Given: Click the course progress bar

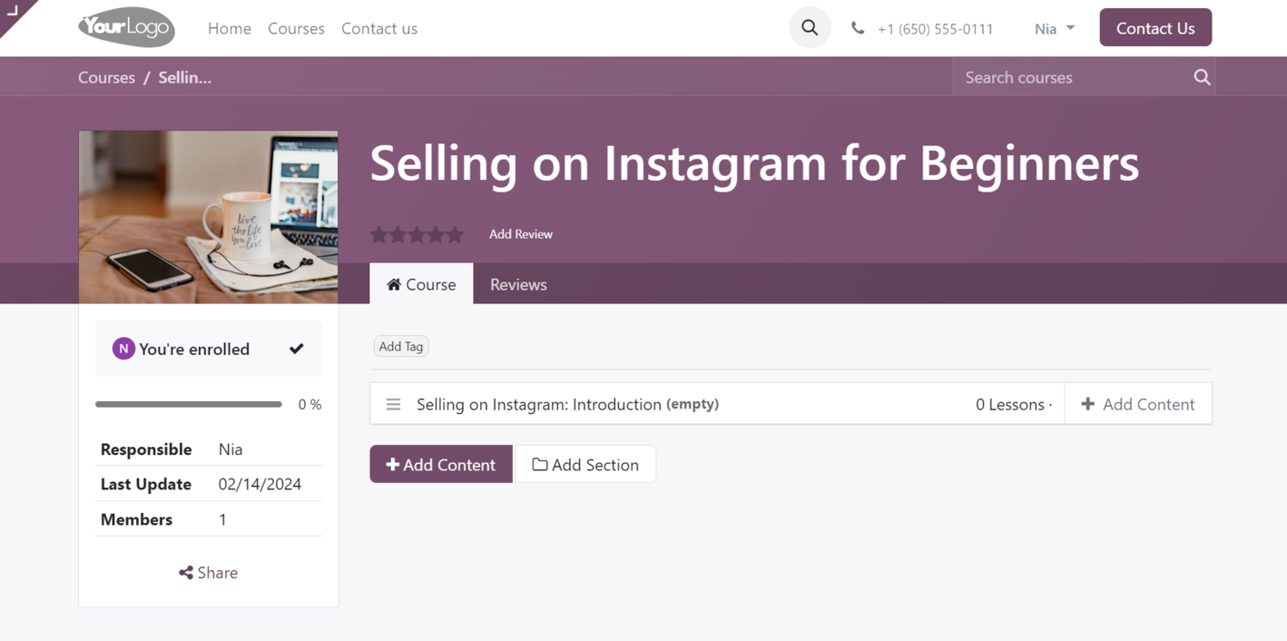Looking at the screenshot, I should [189, 405].
